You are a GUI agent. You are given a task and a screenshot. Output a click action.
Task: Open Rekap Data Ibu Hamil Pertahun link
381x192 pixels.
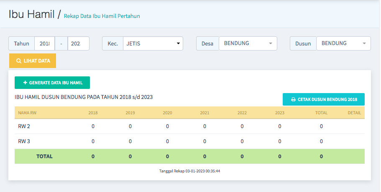coord(102,16)
